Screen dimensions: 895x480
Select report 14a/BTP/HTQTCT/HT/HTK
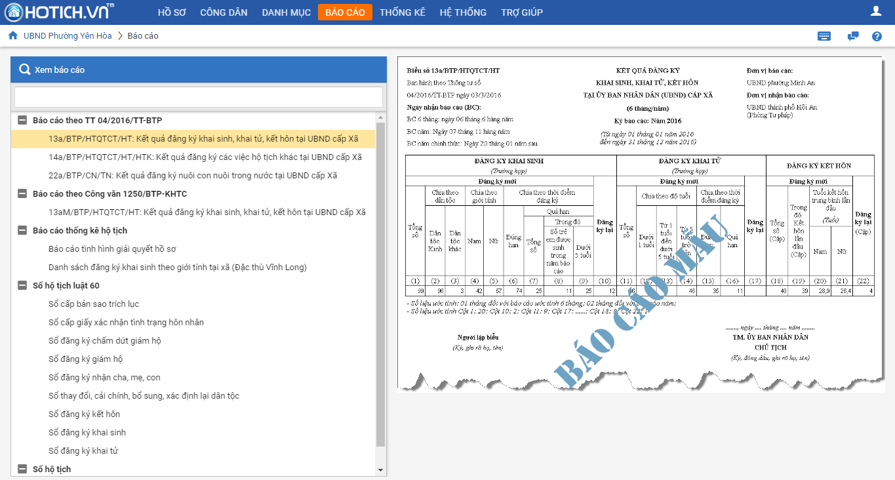[205, 157]
